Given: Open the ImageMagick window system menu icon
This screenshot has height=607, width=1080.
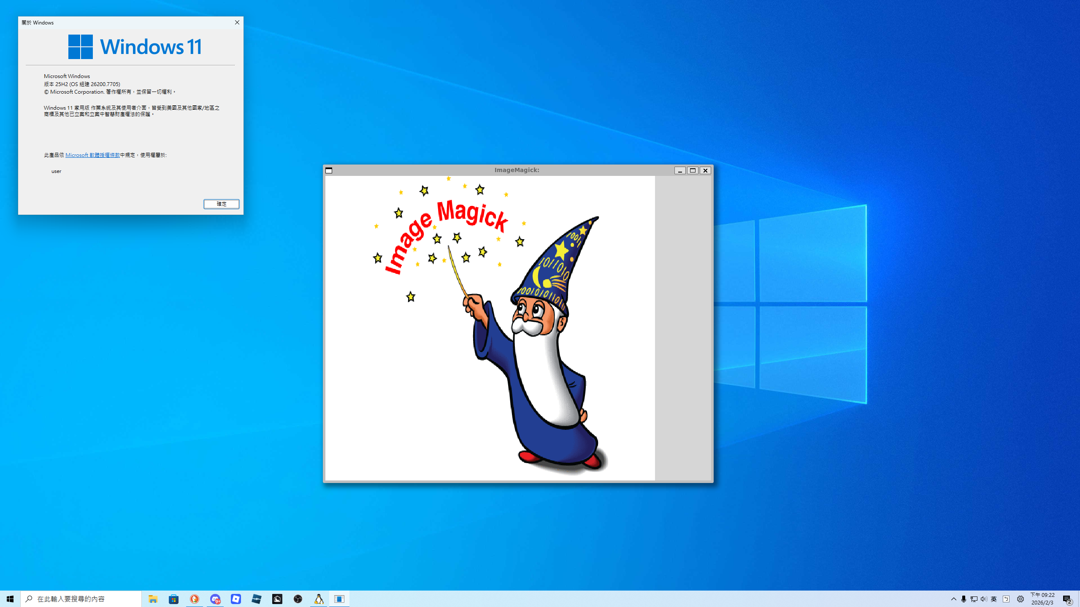Looking at the screenshot, I should click(329, 170).
